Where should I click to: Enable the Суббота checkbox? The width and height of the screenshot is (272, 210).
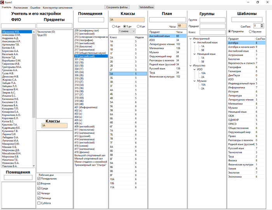click(39, 203)
